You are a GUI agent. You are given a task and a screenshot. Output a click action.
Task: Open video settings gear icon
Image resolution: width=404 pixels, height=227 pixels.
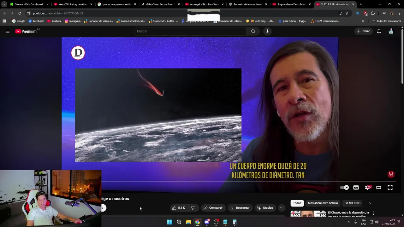368,188
